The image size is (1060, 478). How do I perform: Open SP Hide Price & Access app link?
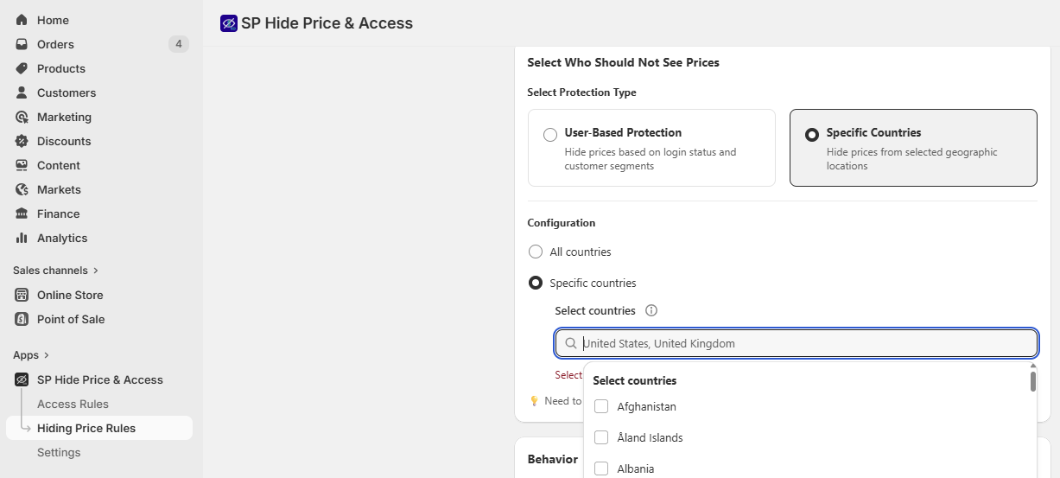click(99, 379)
